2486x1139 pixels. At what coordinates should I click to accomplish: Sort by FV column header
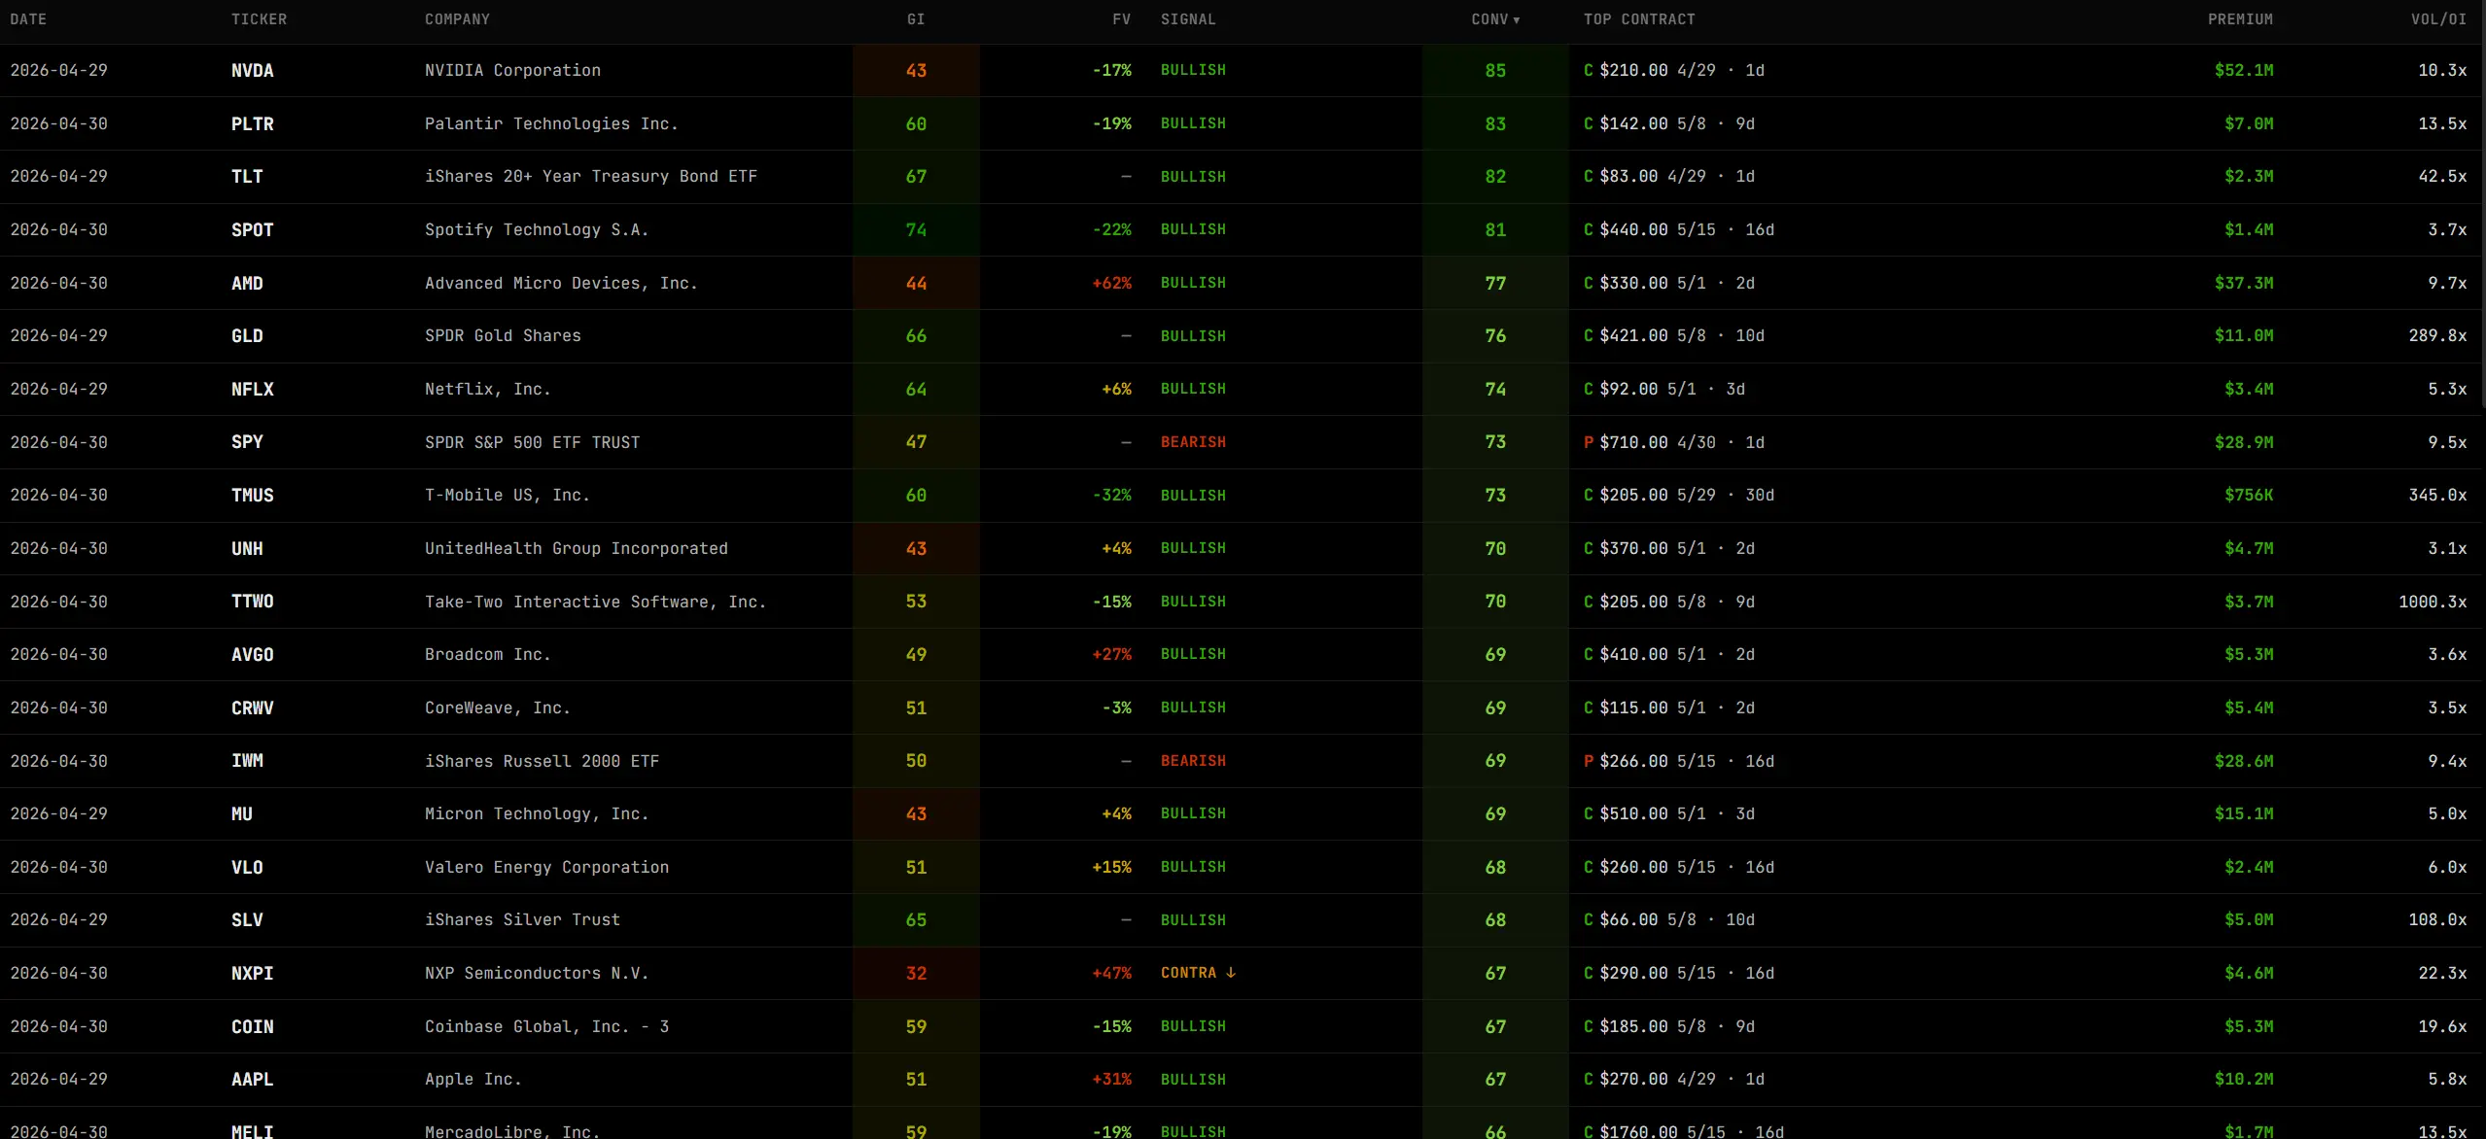1121,19
